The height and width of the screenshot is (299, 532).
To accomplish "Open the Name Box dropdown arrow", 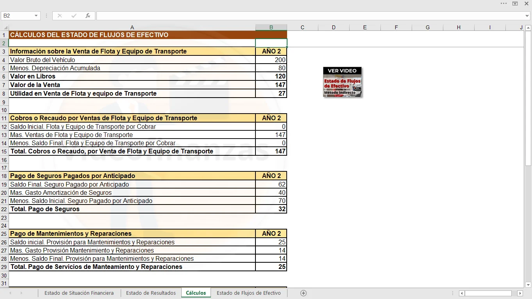I will tap(36, 16).
